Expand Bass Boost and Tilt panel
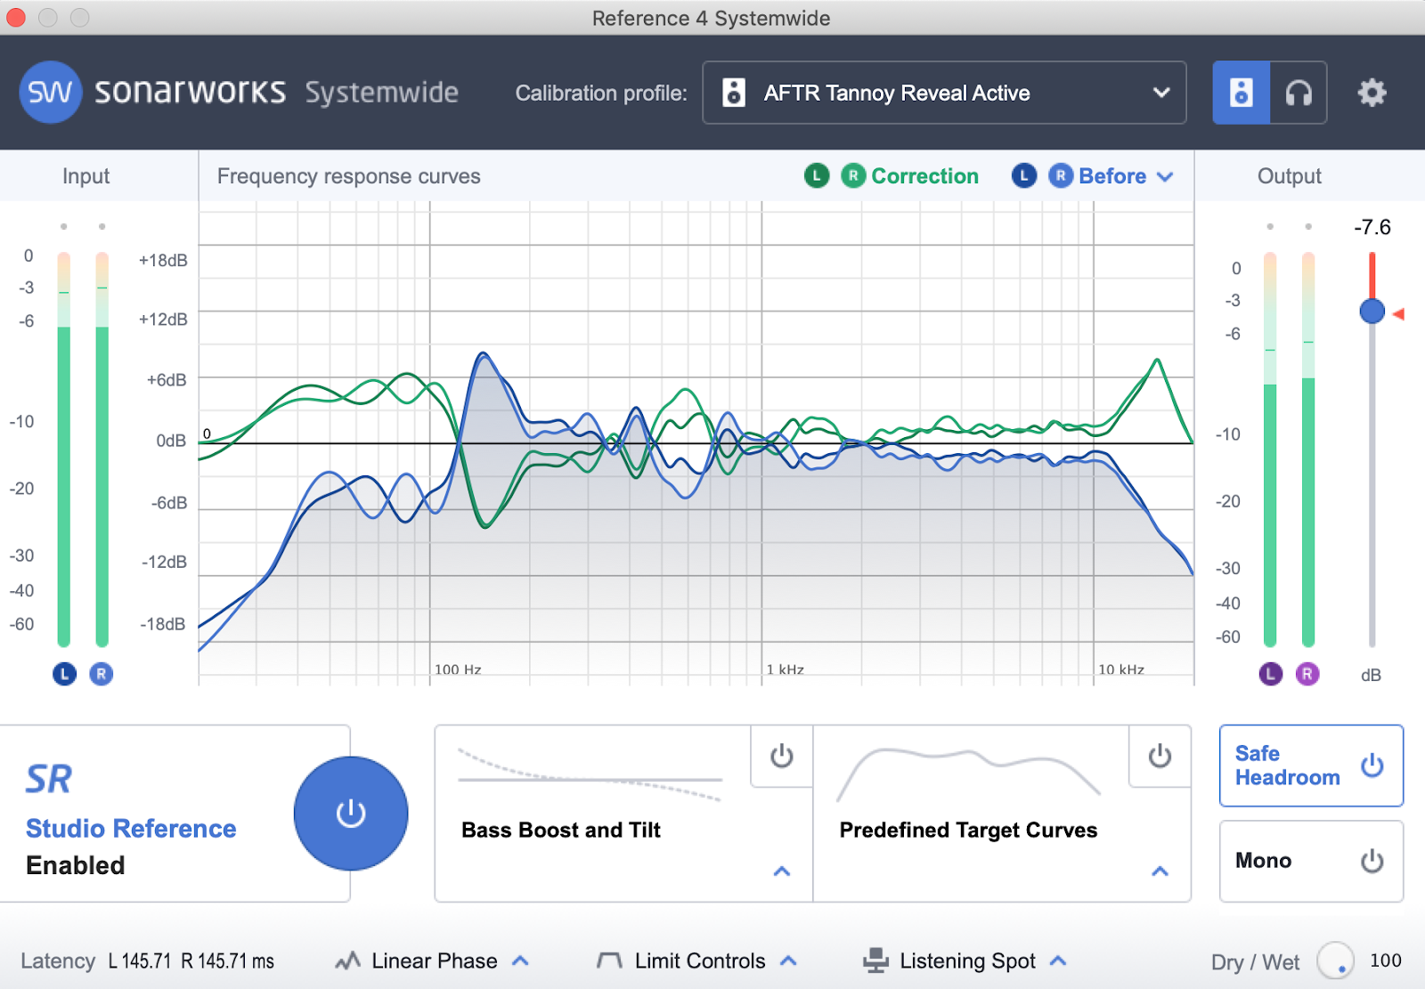 pos(782,871)
